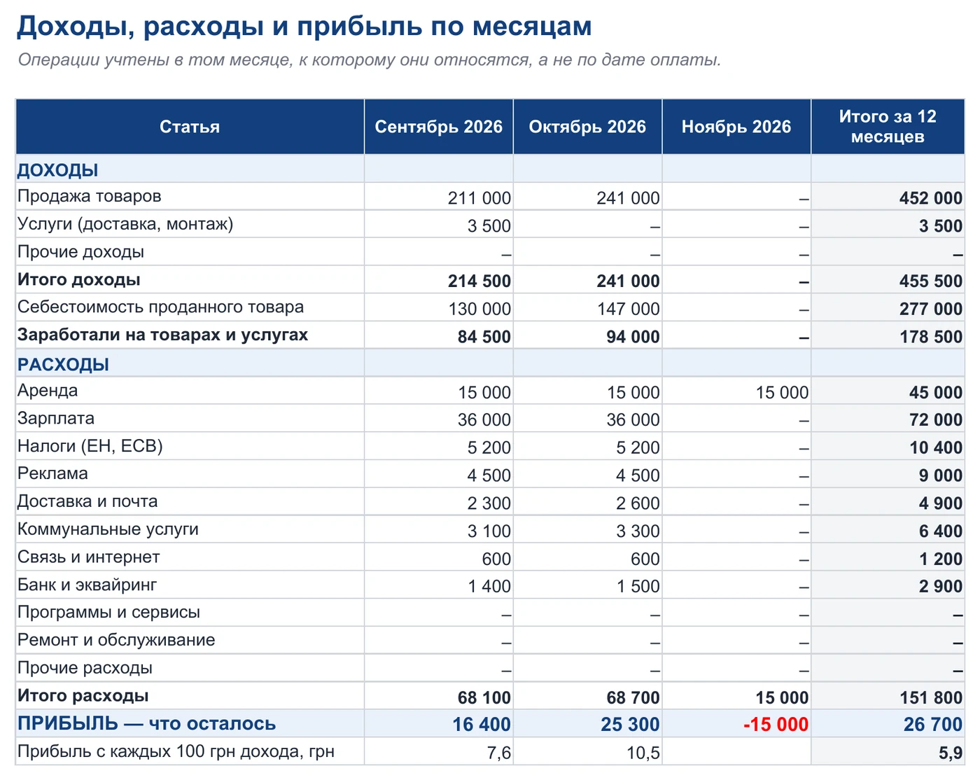This screenshot has height=780, width=980.
Task: Select the "Сентябрь 2026" column header
Action: pyautogui.click(x=439, y=127)
